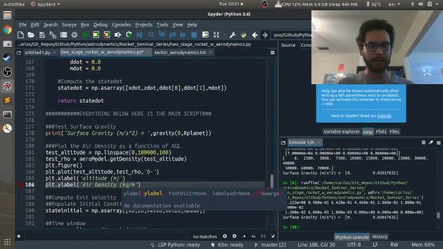Browse editor tabs button left of untitled1.py
Viewport: 443px width, 249px height.
click(x=19, y=53)
